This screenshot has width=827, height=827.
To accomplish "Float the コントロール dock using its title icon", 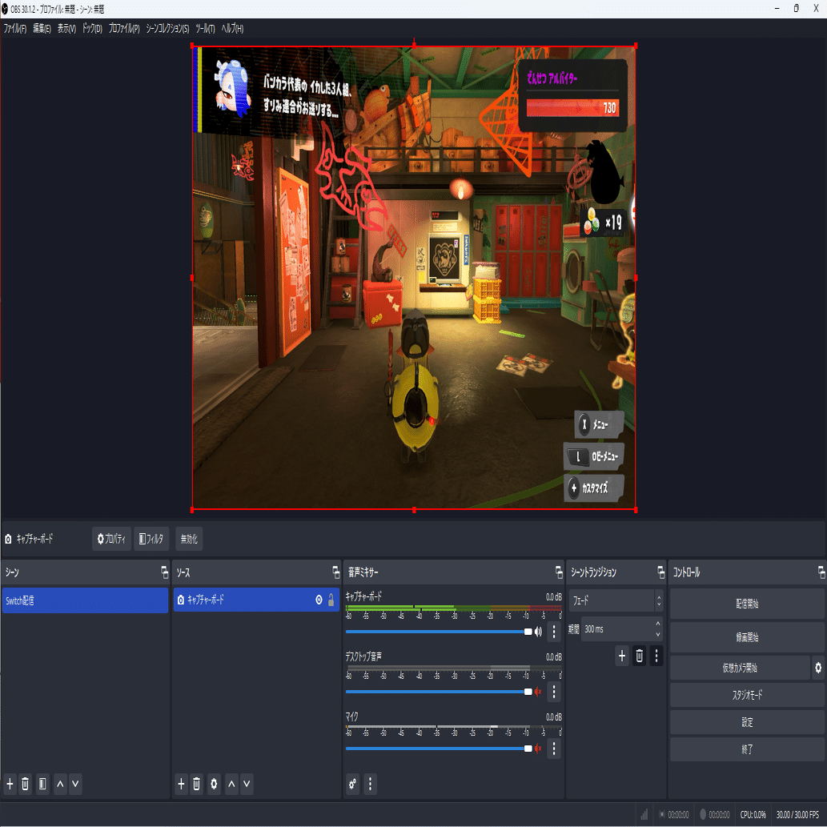I will [x=821, y=572].
